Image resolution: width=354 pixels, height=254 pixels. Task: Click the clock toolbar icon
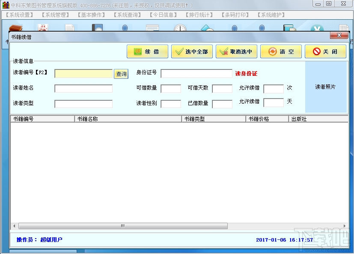coord(180,28)
